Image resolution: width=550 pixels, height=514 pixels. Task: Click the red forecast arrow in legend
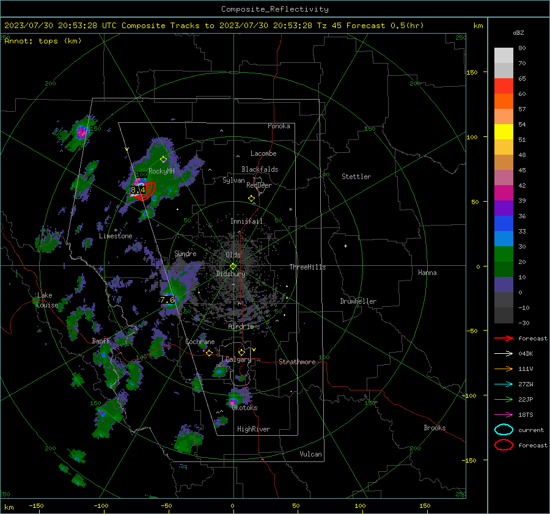click(x=504, y=338)
